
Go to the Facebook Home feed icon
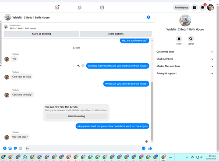point(57,7)
